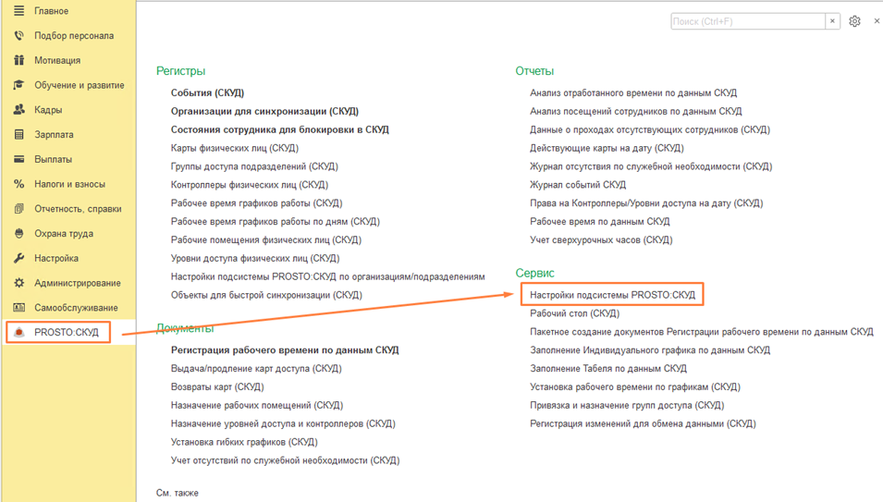Screen dimensions: 883x502
Task: Clear the search field with X button
Action: tap(832, 21)
